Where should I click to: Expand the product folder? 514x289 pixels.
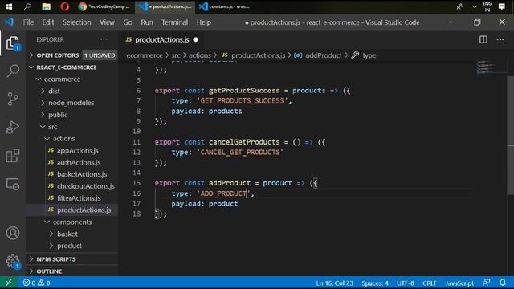(71, 246)
